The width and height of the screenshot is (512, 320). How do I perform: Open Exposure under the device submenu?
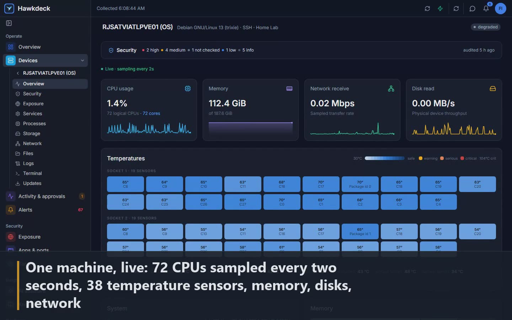pos(50,103)
